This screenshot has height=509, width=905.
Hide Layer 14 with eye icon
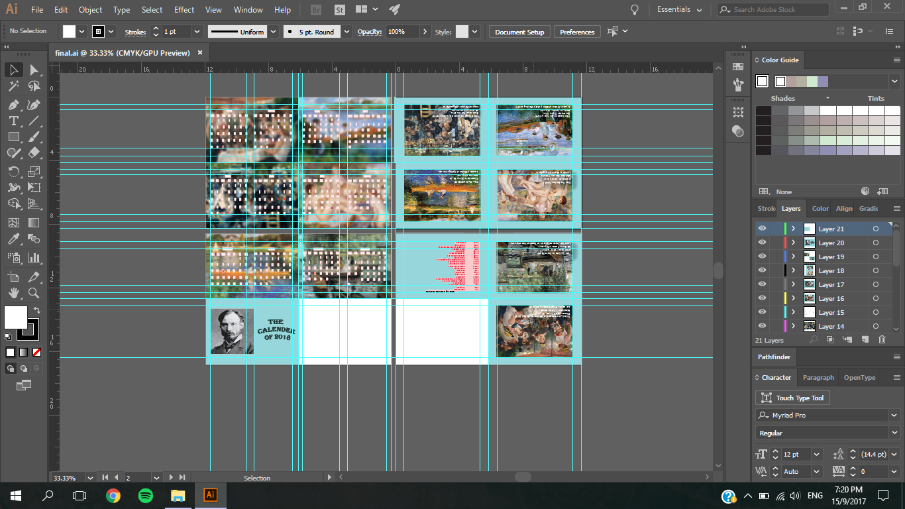click(762, 326)
